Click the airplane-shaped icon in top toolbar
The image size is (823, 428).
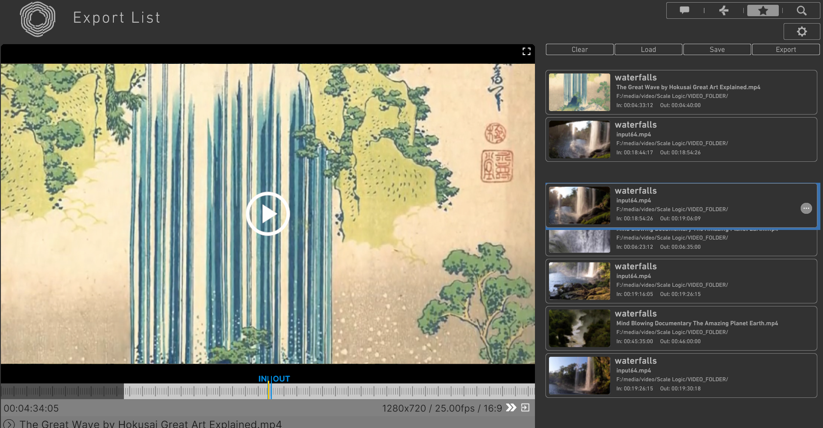[724, 10]
